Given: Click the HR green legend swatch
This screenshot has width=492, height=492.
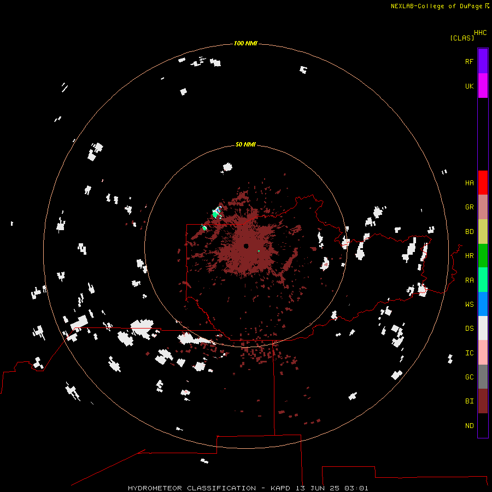Looking at the screenshot, I should tap(483, 256).
